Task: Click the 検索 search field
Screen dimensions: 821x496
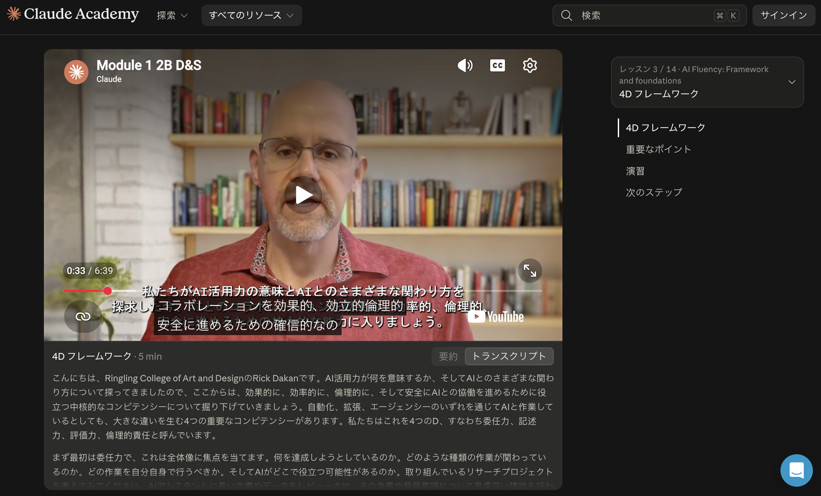Action: [649, 16]
